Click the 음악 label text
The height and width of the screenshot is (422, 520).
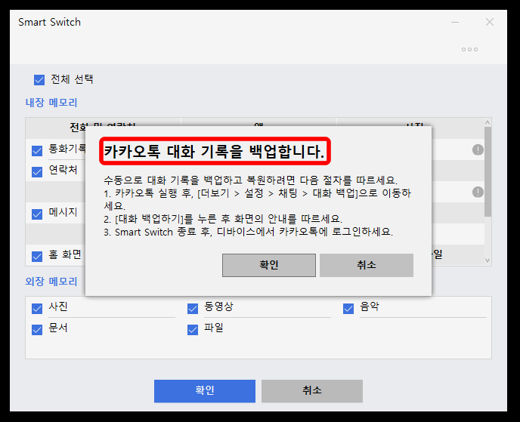[370, 306]
